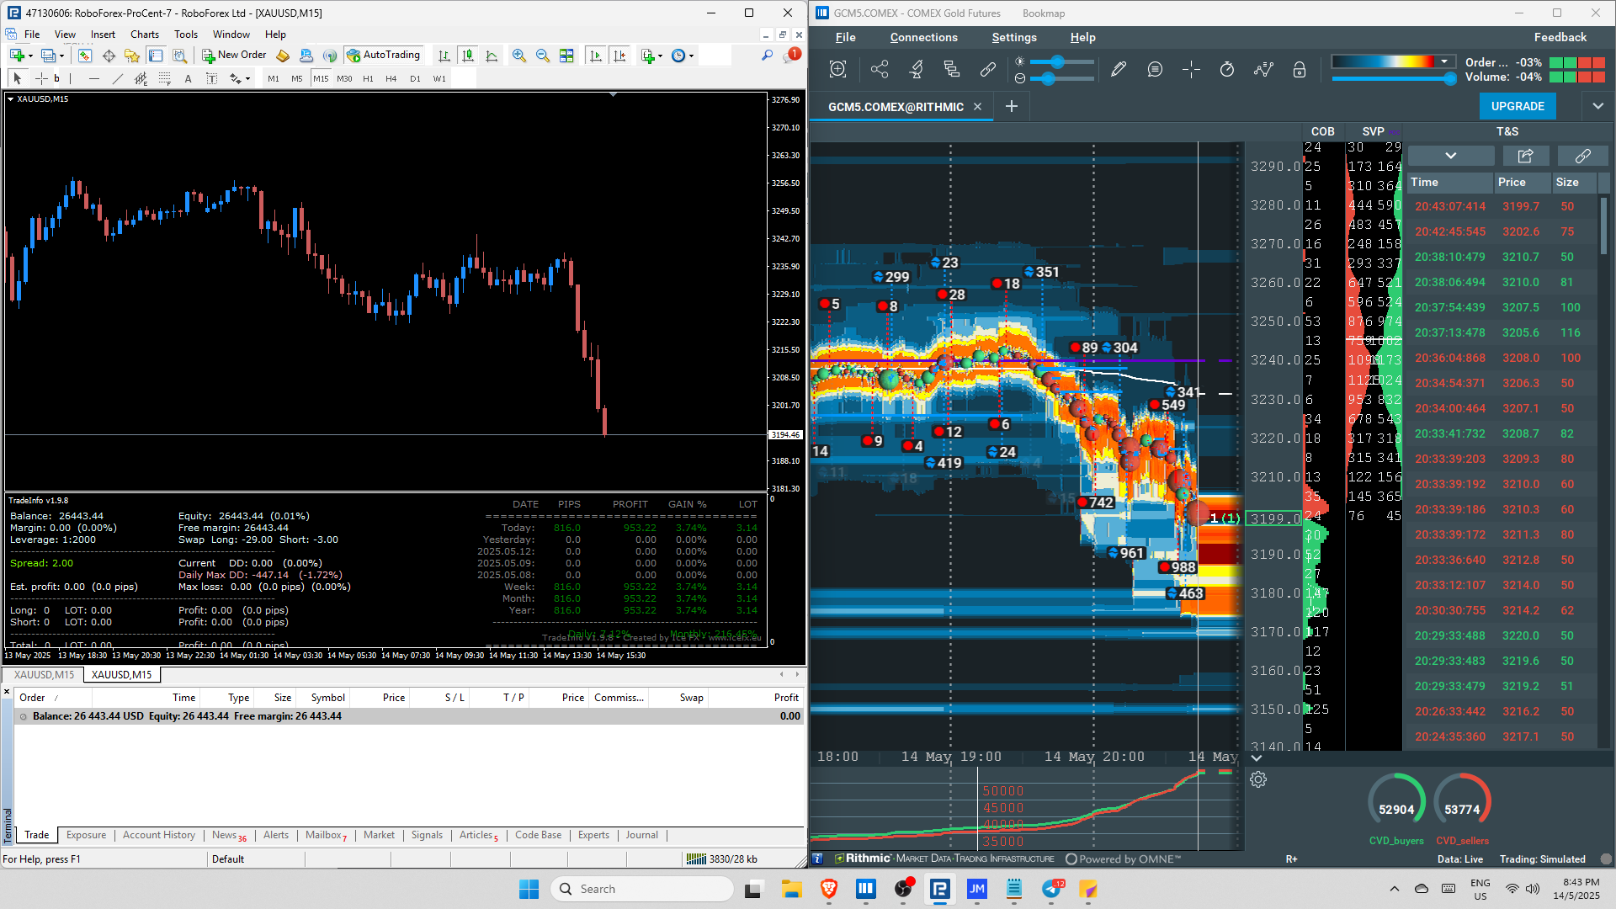Open Bookmap heatmap color scheme dropdown

point(1444,61)
